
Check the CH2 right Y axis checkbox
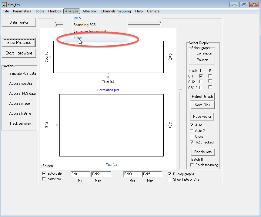pyautogui.click(x=210, y=81)
